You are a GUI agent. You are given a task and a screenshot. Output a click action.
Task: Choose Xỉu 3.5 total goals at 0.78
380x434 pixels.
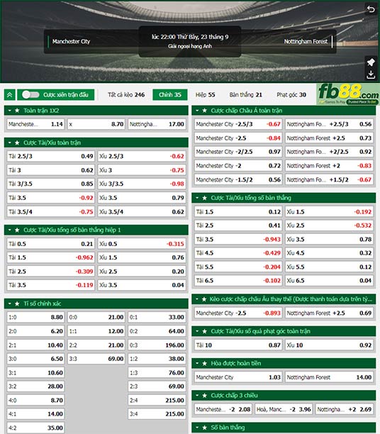[329, 240]
